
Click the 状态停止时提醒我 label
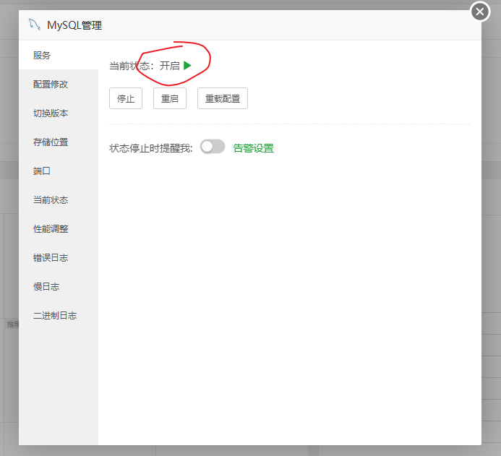pos(151,148)
